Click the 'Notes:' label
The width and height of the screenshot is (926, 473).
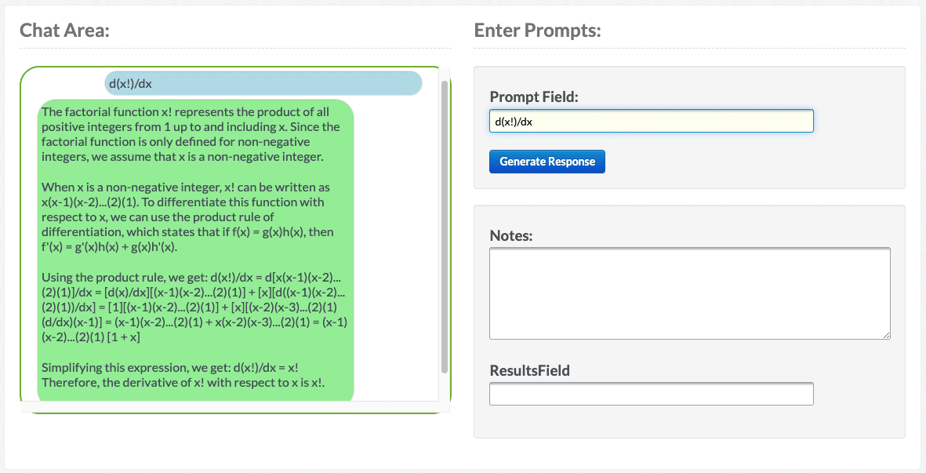click(510, 235)
